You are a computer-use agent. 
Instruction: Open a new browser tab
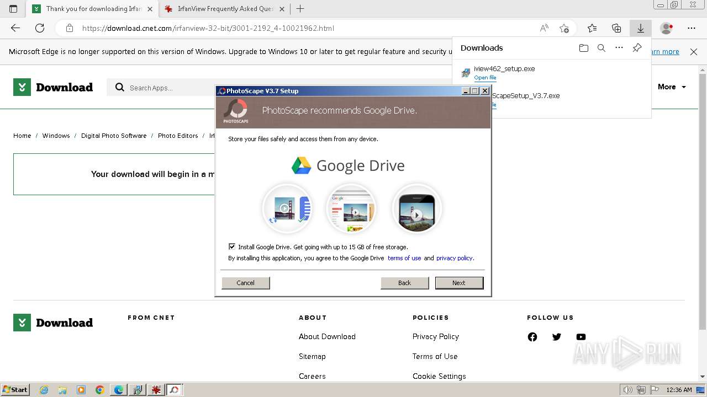coord(300,9)
